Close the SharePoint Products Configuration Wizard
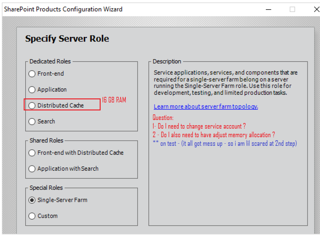 [316, 10]
